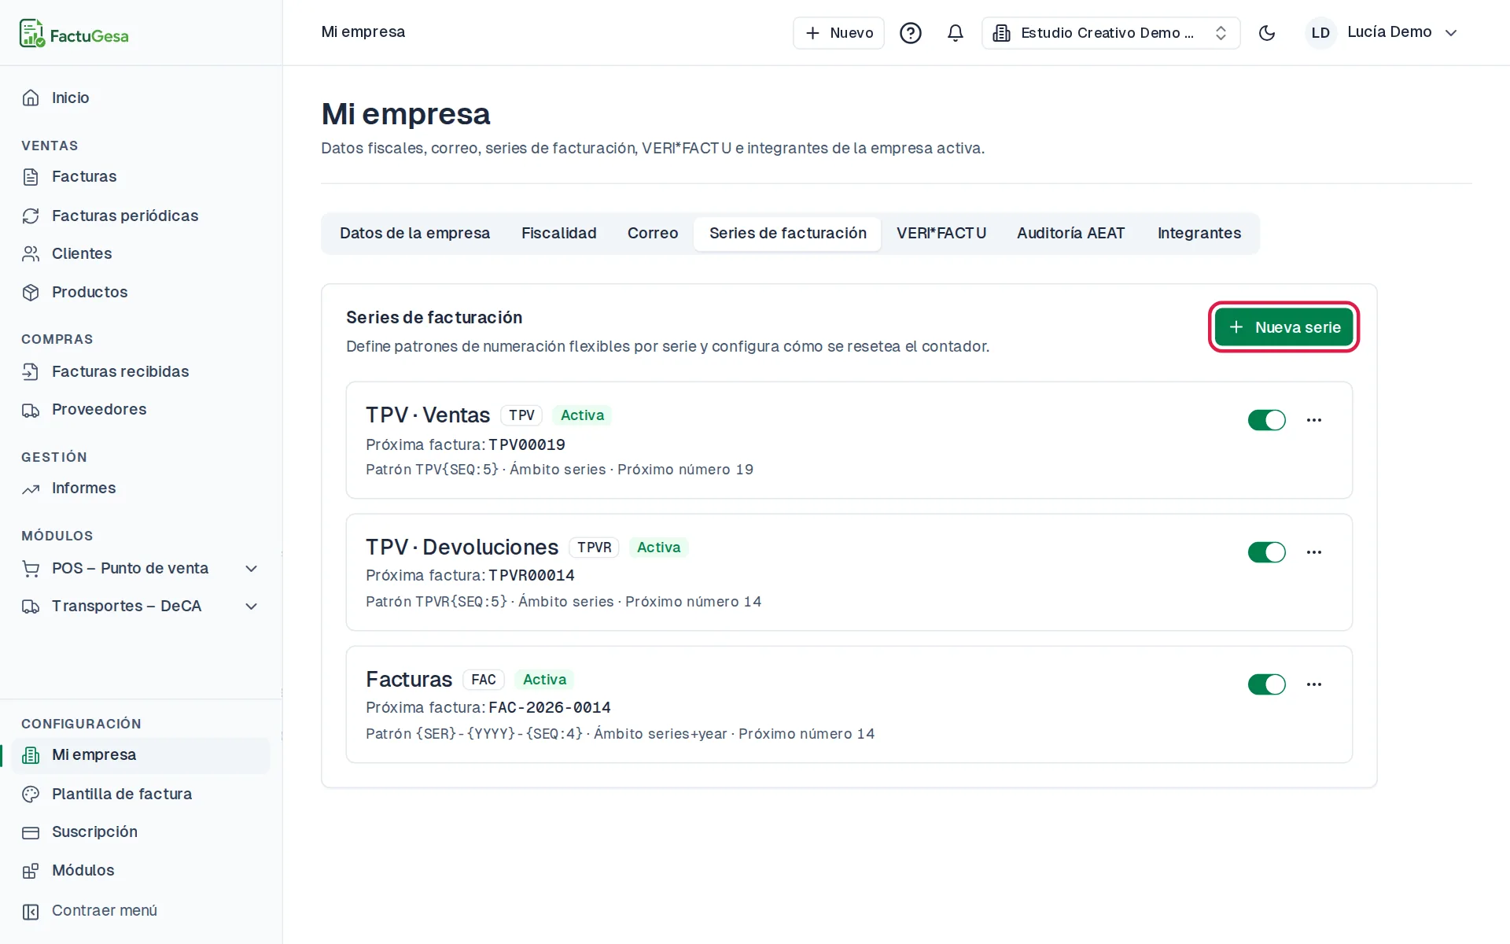
Task: Click the TPVR series code badge
Action: click(594, 548)
